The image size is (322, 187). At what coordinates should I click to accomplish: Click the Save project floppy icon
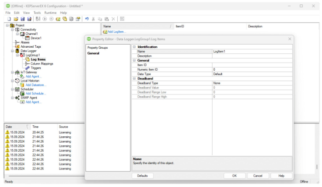(22, 19)
